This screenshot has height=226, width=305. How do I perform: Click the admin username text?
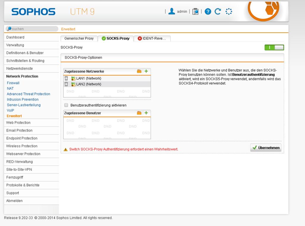[x=182, y=12]
